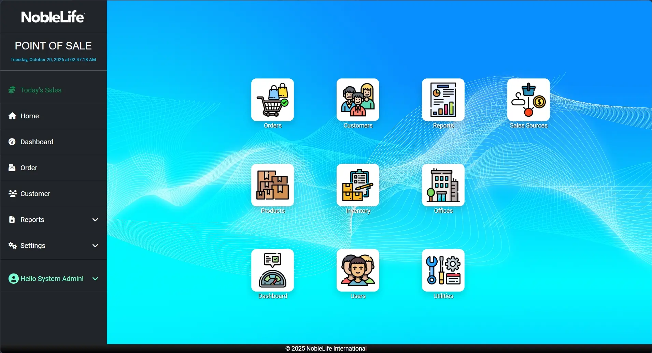Select Order in the sidebar menu

point(54,168)
